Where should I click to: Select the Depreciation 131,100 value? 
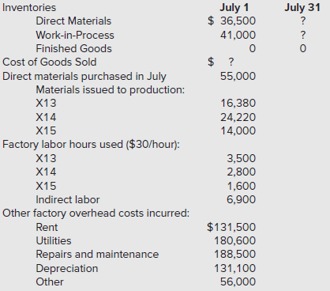click(x=234, y=268)
